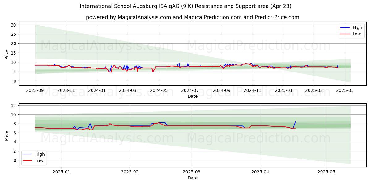Click the '2024-03' x-axis label, top chart
Viewport: 371px width, 185px height.
128,90
